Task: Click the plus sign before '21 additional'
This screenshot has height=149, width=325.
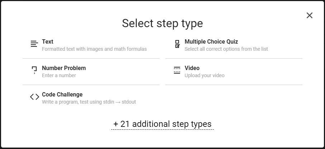Action: tap(116, 124)
